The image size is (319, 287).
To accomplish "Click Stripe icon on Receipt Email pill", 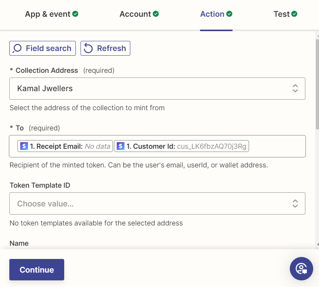I will [24, 146].
